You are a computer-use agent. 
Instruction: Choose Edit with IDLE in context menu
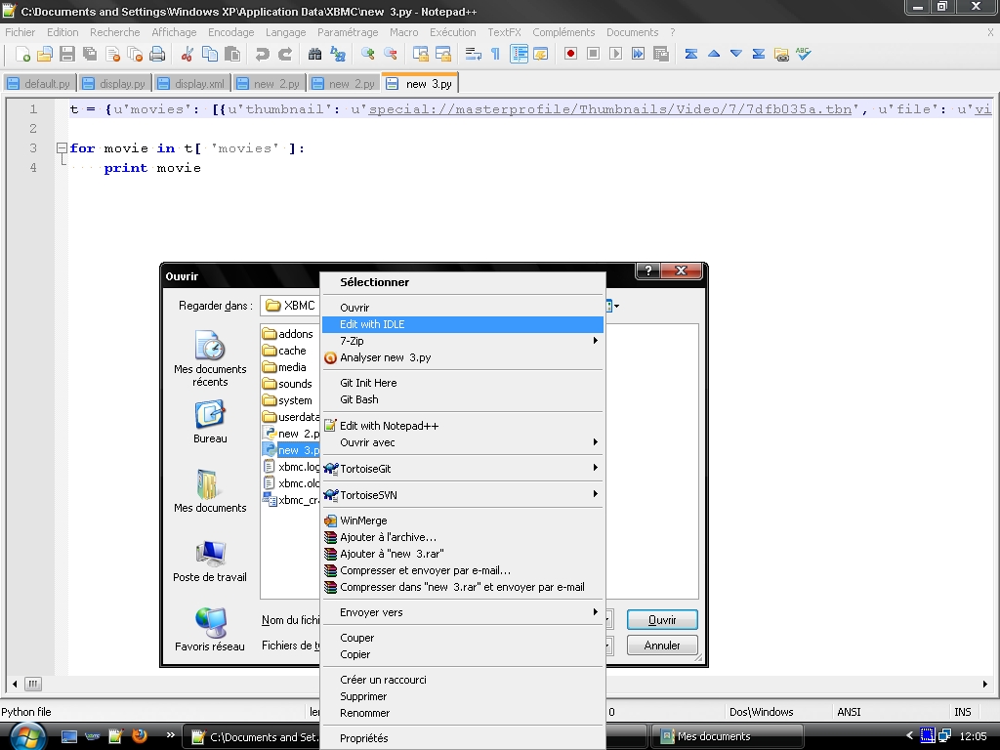[x=462, y=324]
